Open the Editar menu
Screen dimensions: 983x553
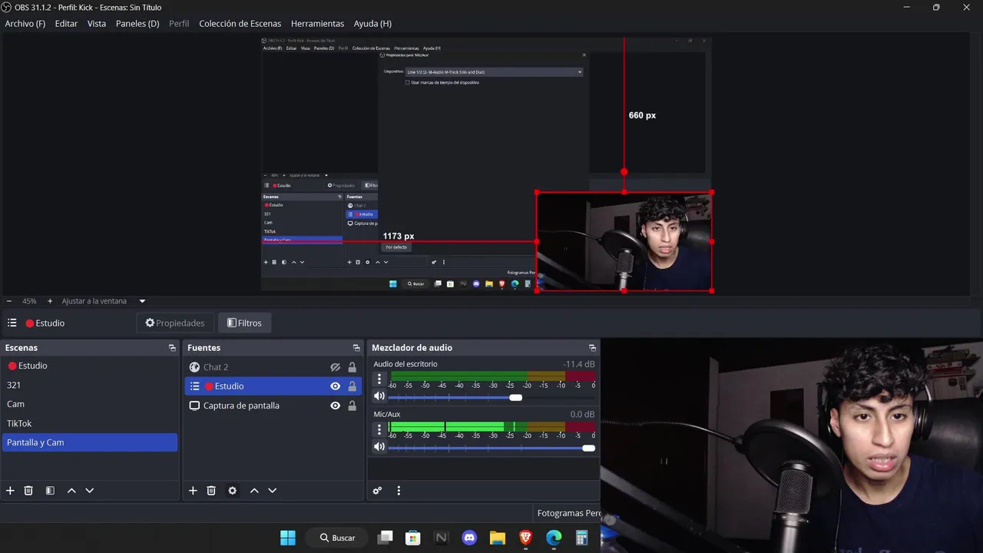tap(66, 24)
